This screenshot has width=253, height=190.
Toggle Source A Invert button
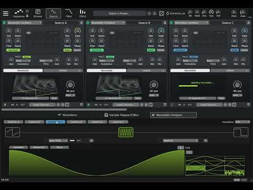tap(77, 50)
